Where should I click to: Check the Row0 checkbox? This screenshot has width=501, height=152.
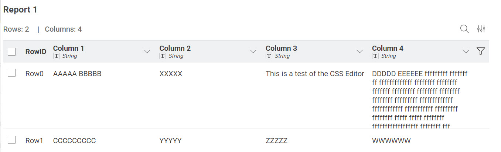(x=12, y=73)
